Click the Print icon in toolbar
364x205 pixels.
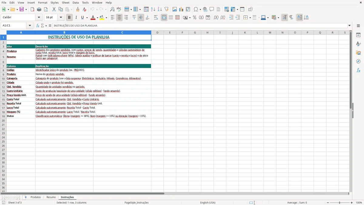pos(39,9)
